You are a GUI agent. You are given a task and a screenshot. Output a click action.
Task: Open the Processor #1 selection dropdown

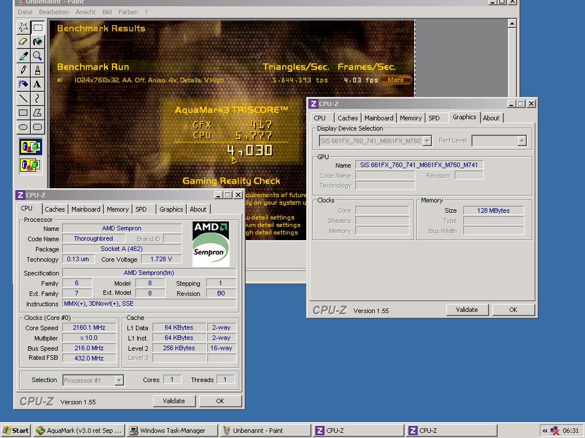point(119,380)
